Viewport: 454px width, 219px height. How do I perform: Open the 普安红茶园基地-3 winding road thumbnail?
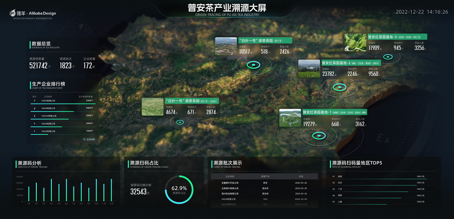pyautogui.click(x=355, y=42)
